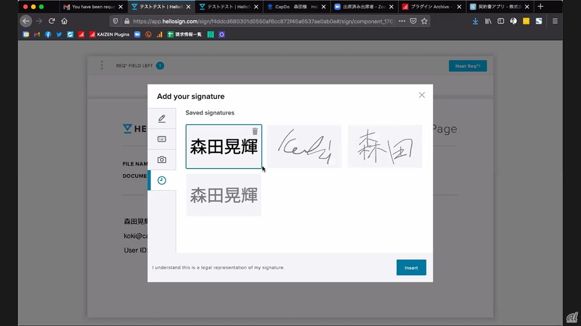The width and height of the screenshot is (581, 326).
Task: Choose the cursive handwritten Koki signature
Action: click(x=305, y=146)
